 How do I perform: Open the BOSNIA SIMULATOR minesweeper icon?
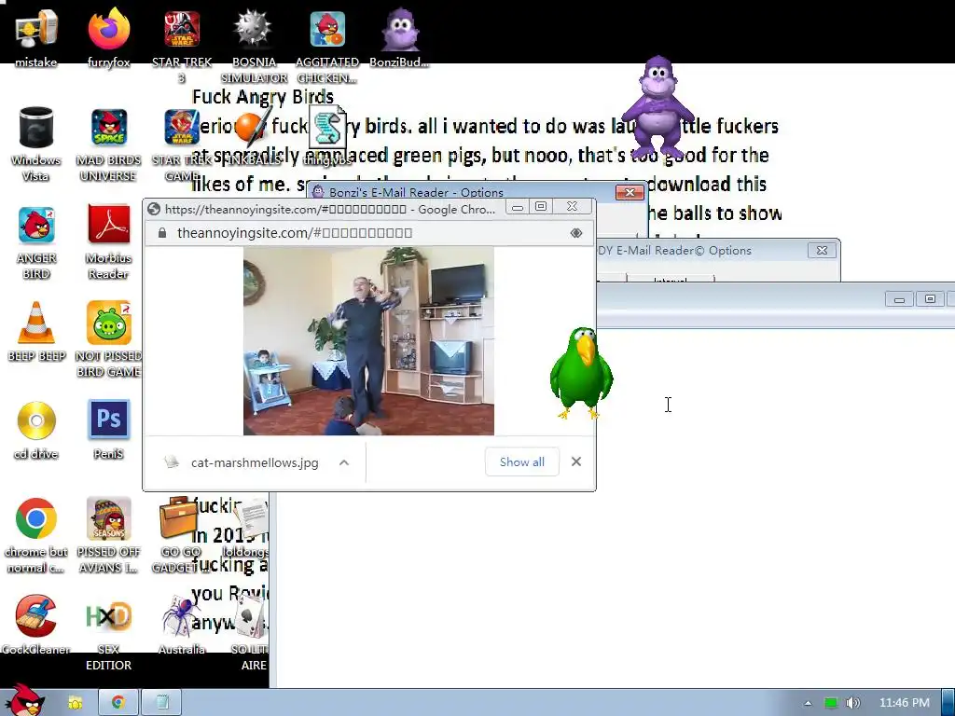coord(254,29)
